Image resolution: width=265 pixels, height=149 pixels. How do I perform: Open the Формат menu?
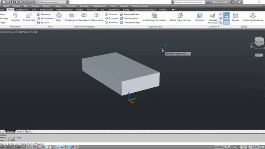[x=47, y=6]
